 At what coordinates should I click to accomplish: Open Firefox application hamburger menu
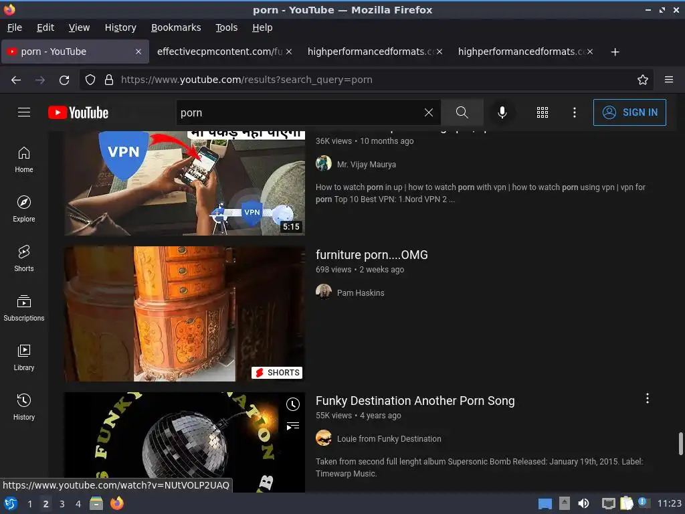(x=669, y=80)
